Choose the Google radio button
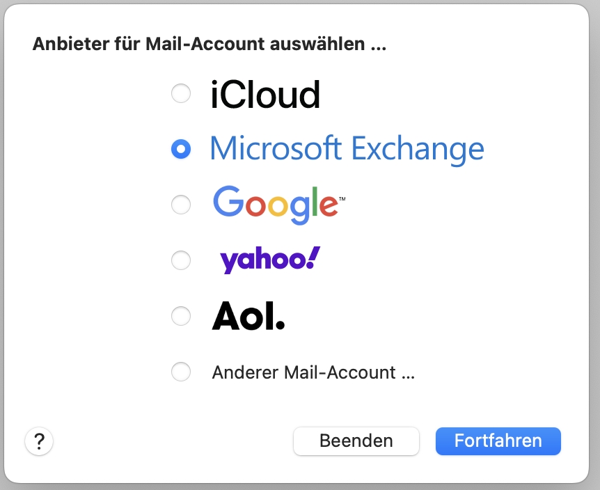Viewport: 600px width, 490px height. pos(181,205)
